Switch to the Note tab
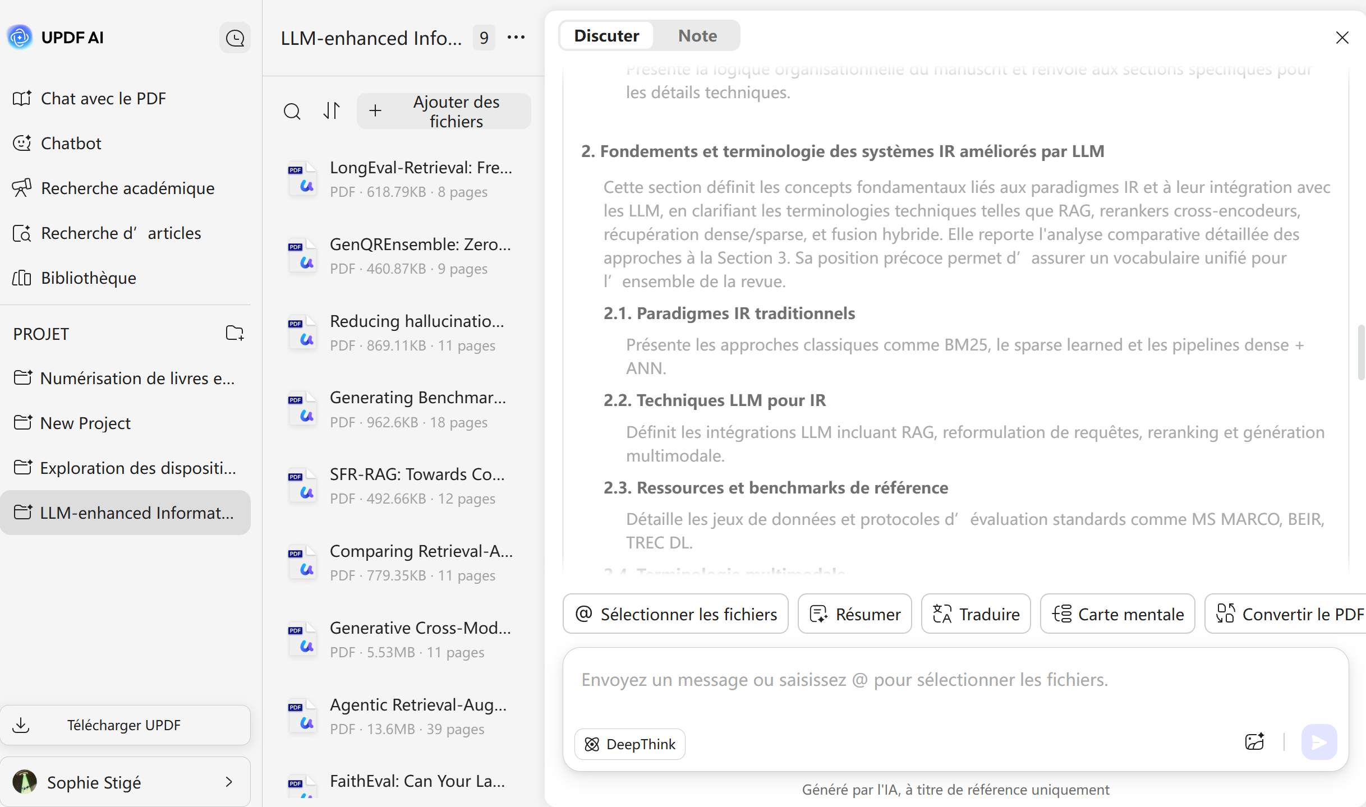This screenshot has width=1366, height=807. point(697,36)
